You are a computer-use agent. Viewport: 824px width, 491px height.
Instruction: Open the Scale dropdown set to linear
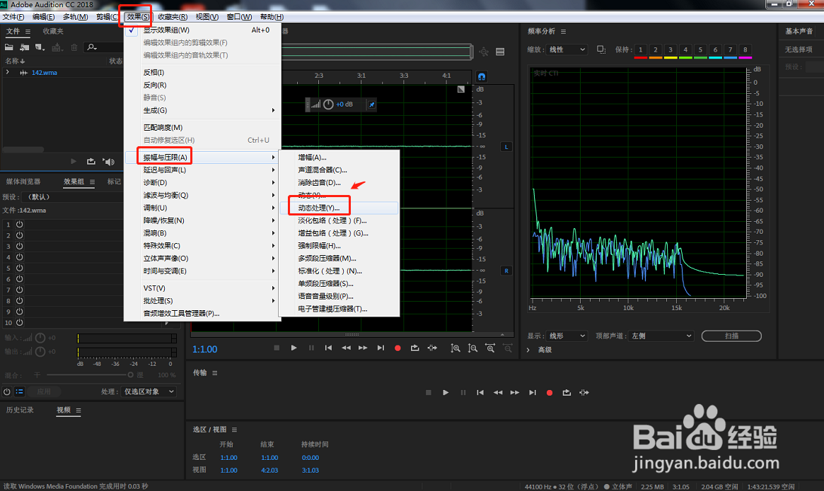[567, 49]
